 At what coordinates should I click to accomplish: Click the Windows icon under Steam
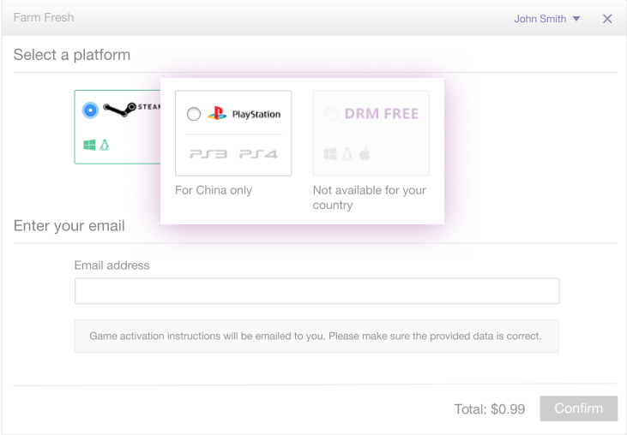(x=89, y=145)
